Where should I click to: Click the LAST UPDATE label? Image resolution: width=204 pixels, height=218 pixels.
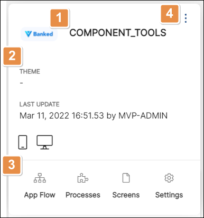click(40, 104)
